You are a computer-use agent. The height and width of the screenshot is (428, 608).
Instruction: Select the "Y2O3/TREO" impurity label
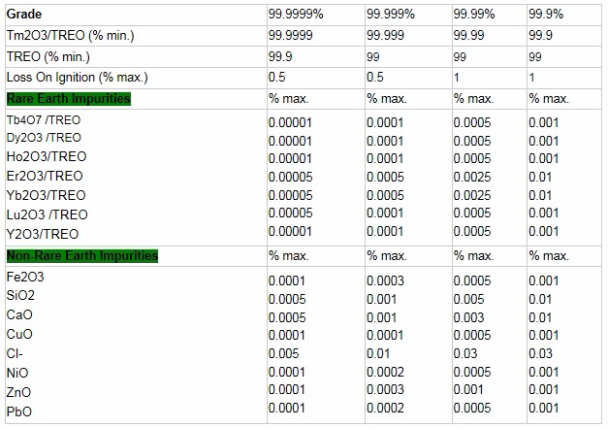pyautogui.click(x=43, y=234)
